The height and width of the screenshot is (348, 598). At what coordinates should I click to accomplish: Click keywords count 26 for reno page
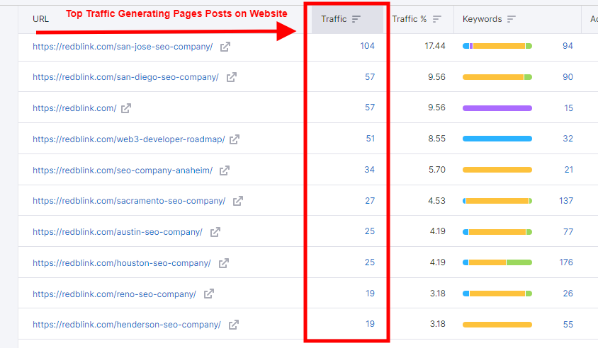[568, 294]
